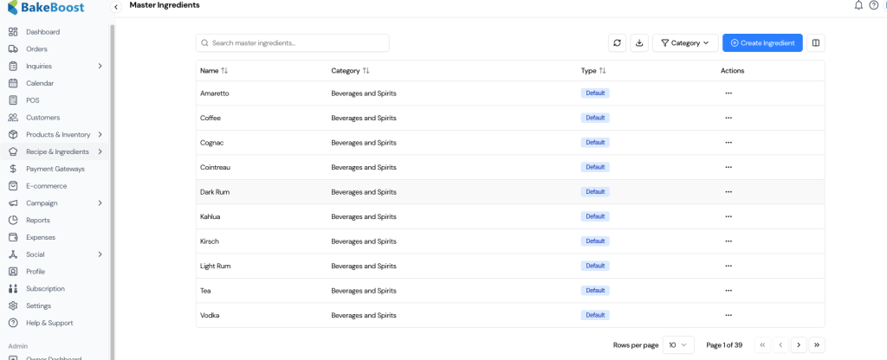Open Orders in the sidebar
This screenshot has height=360, width=887.
36,49
